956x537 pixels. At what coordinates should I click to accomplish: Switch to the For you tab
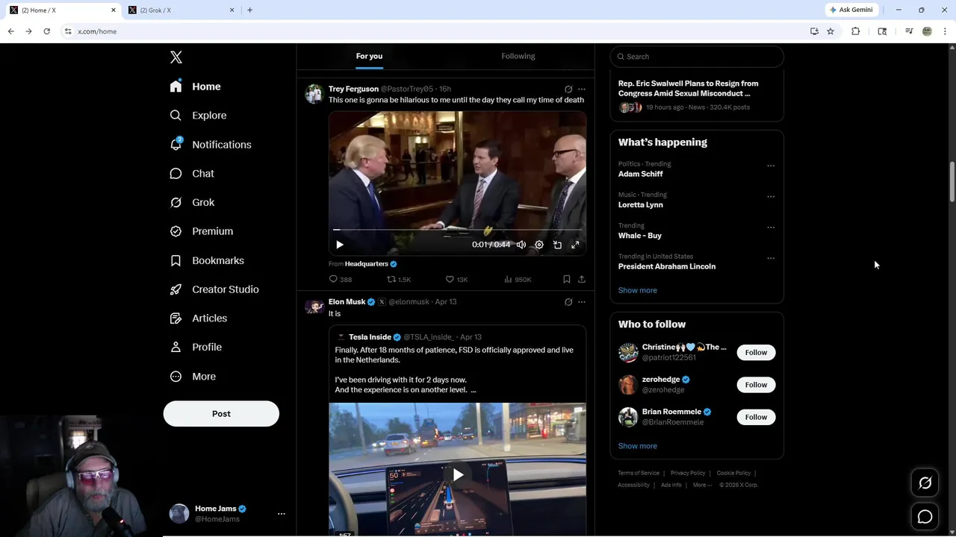click(x=369, y=56)
